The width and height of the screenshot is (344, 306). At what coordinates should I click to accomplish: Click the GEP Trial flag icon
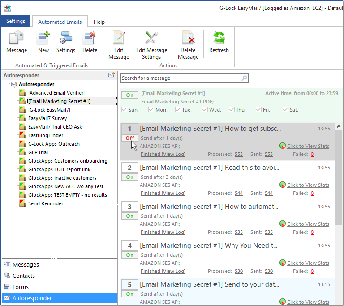22,152
